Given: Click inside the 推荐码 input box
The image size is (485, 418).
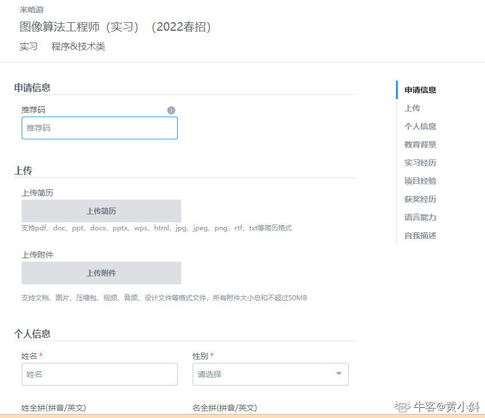Looking at the screenshot, I should coord(100,128).
